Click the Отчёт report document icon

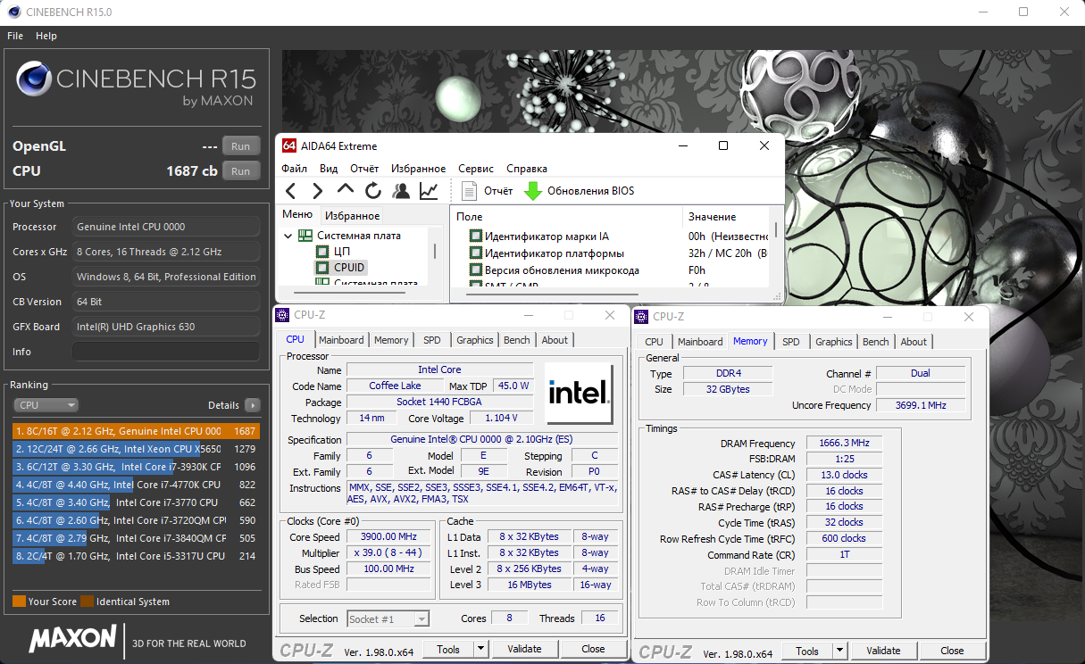[470, 191]
